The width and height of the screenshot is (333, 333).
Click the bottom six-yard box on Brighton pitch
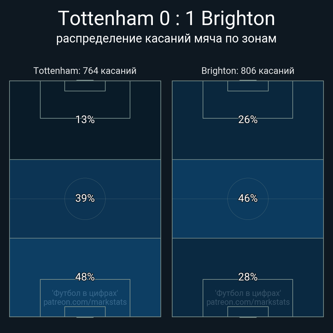tap(248, 312)
